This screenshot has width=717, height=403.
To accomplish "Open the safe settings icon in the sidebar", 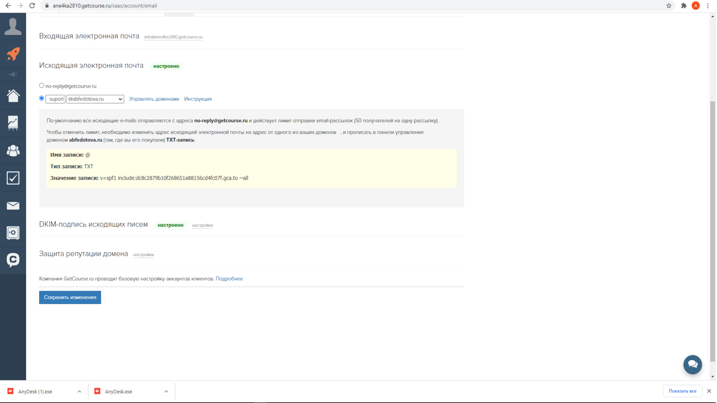I will tap(13, 233).
